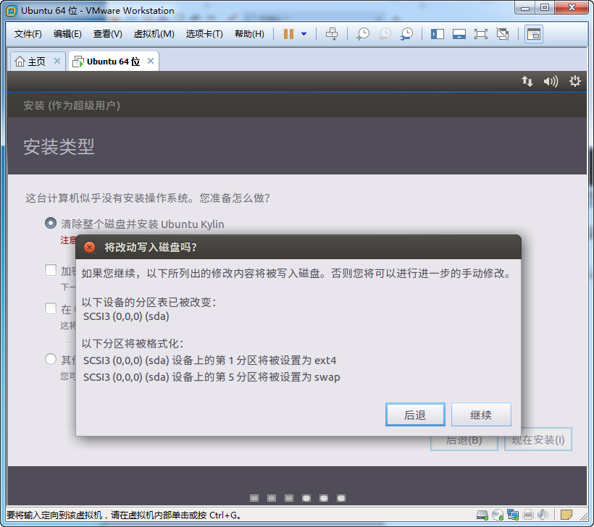This screenshot has height=527, width=594.
Task: Open the 编辑(E) menu
Action: pyautogui.click(x=67, y=34)
